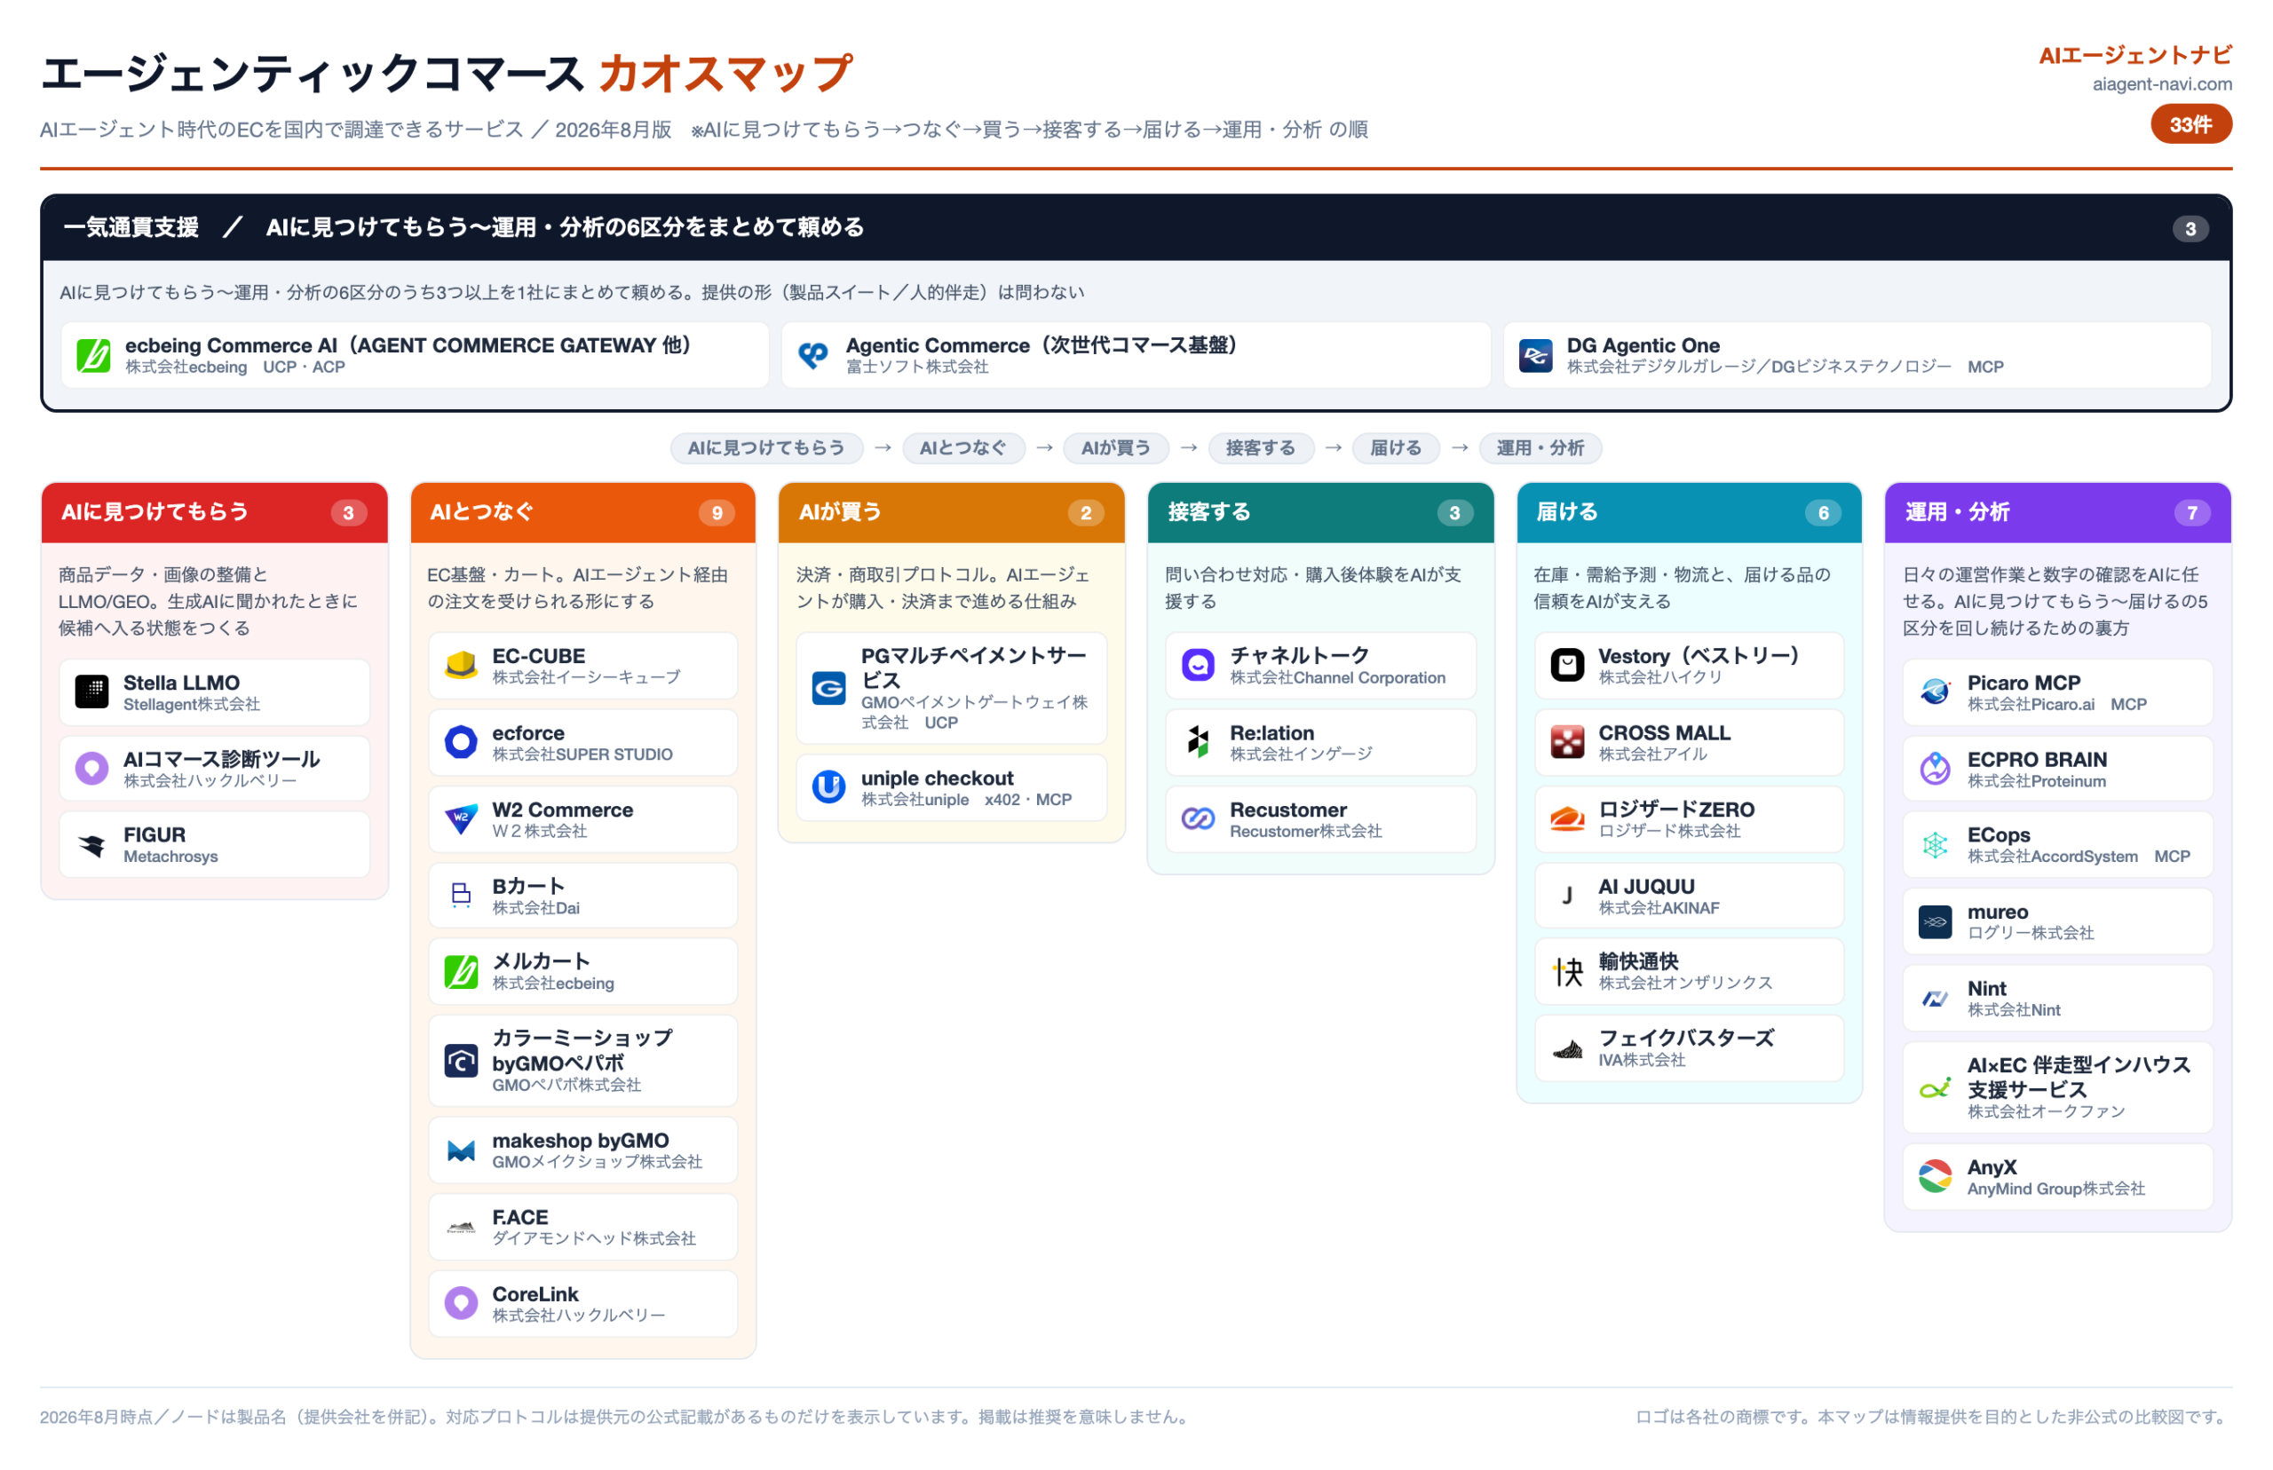Click the makeshop byGMO blue icon

(461, 1150)
